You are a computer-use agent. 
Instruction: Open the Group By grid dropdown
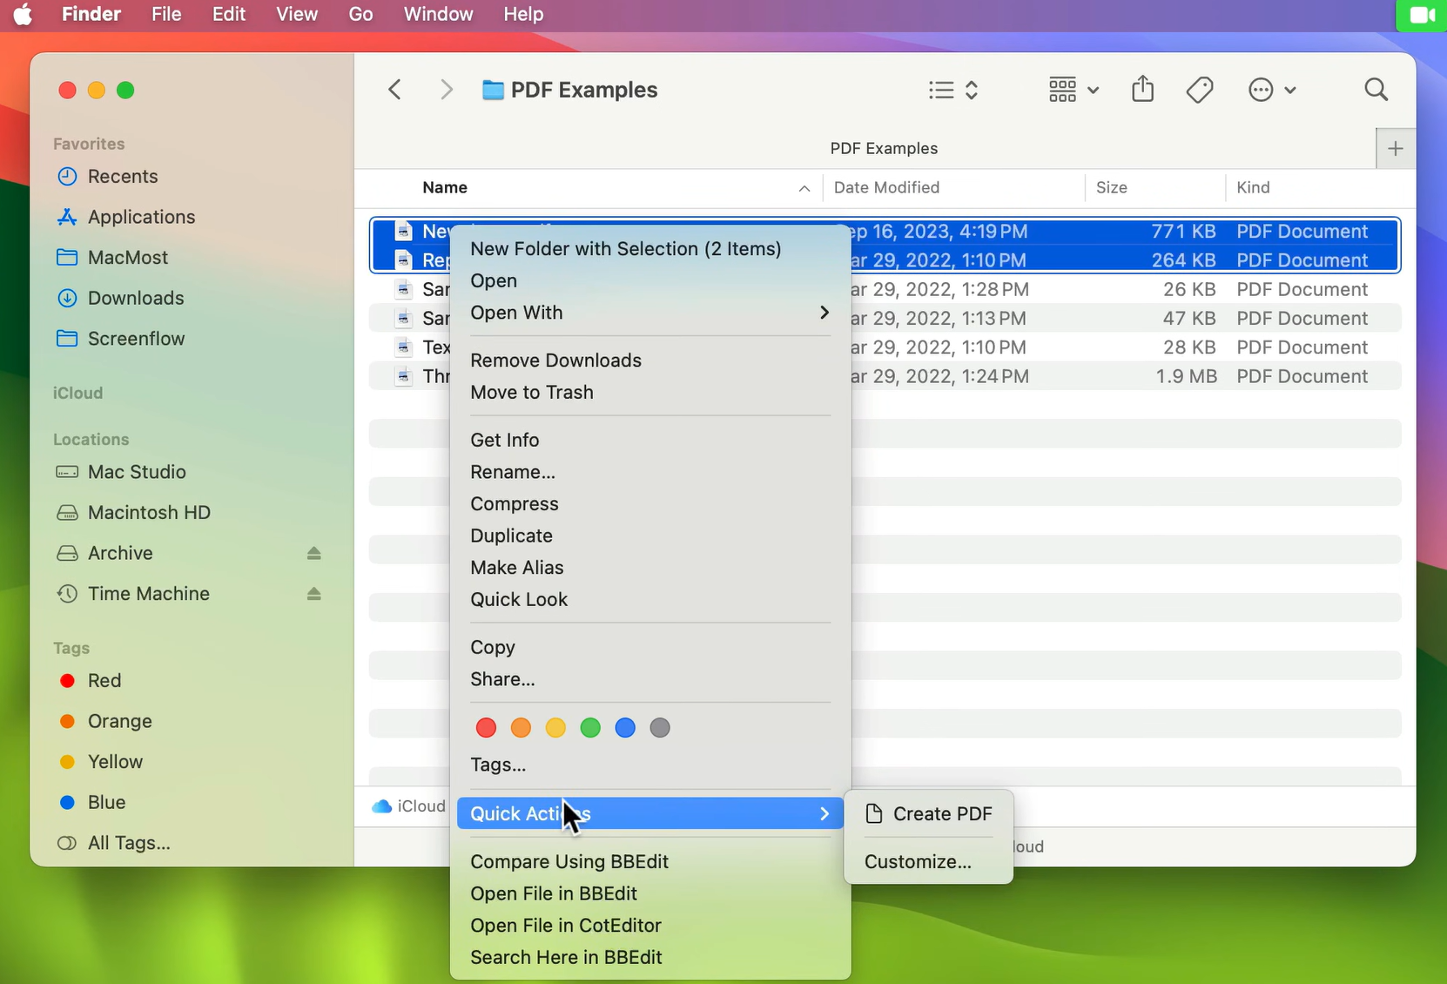click(x=1073, y=90)
